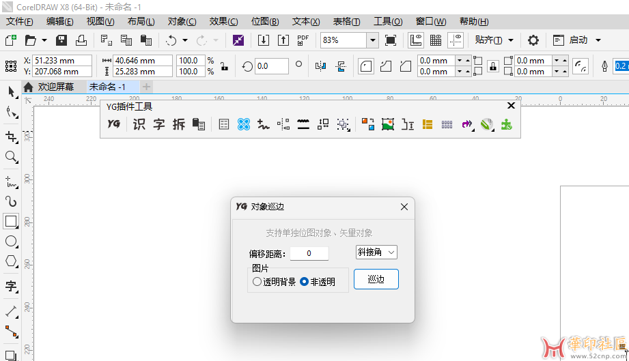Select the Text tool in toolbox
Image resolution: width=629 pixels, height=361 pixels.
[11, 286]
